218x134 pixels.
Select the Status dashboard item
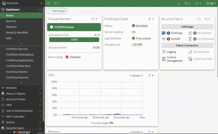click(x=21, y=15)
